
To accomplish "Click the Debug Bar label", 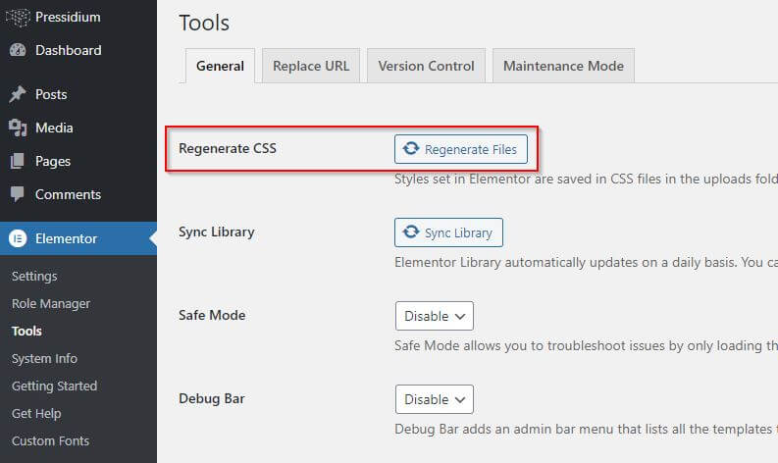I will pyautogui.click(x=211, y=398).
